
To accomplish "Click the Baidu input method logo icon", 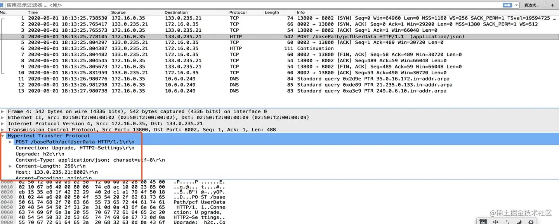I will point(483,222).
